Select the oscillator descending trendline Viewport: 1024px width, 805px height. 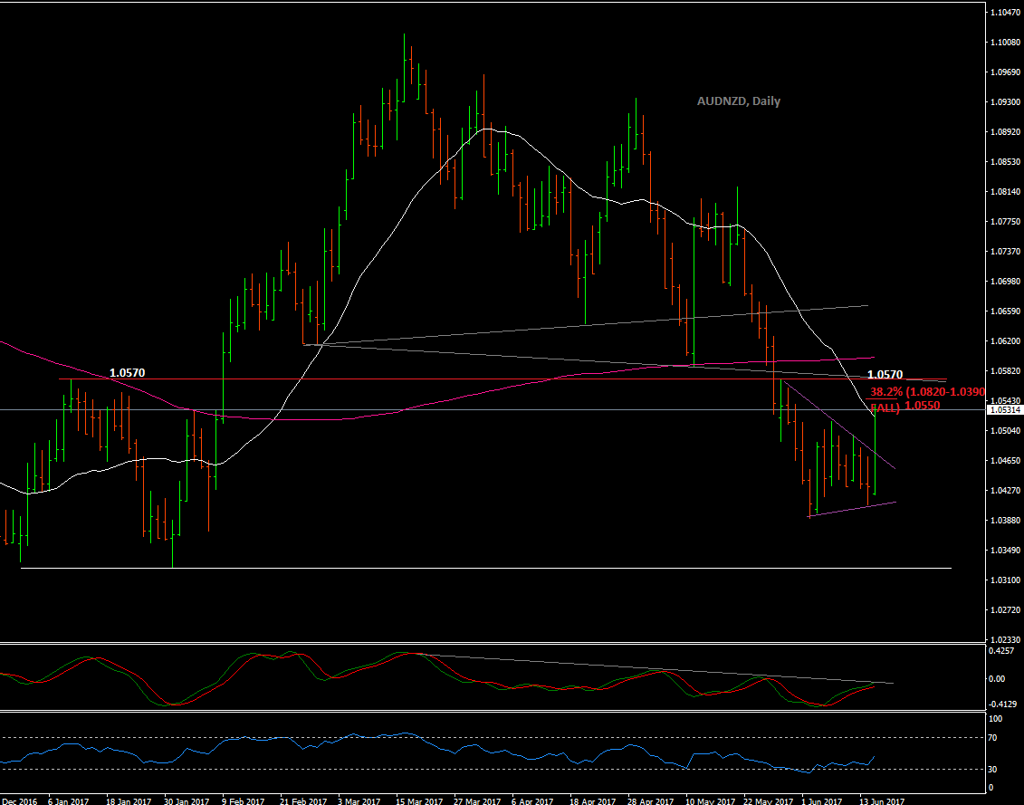click(x=634, y=667)
